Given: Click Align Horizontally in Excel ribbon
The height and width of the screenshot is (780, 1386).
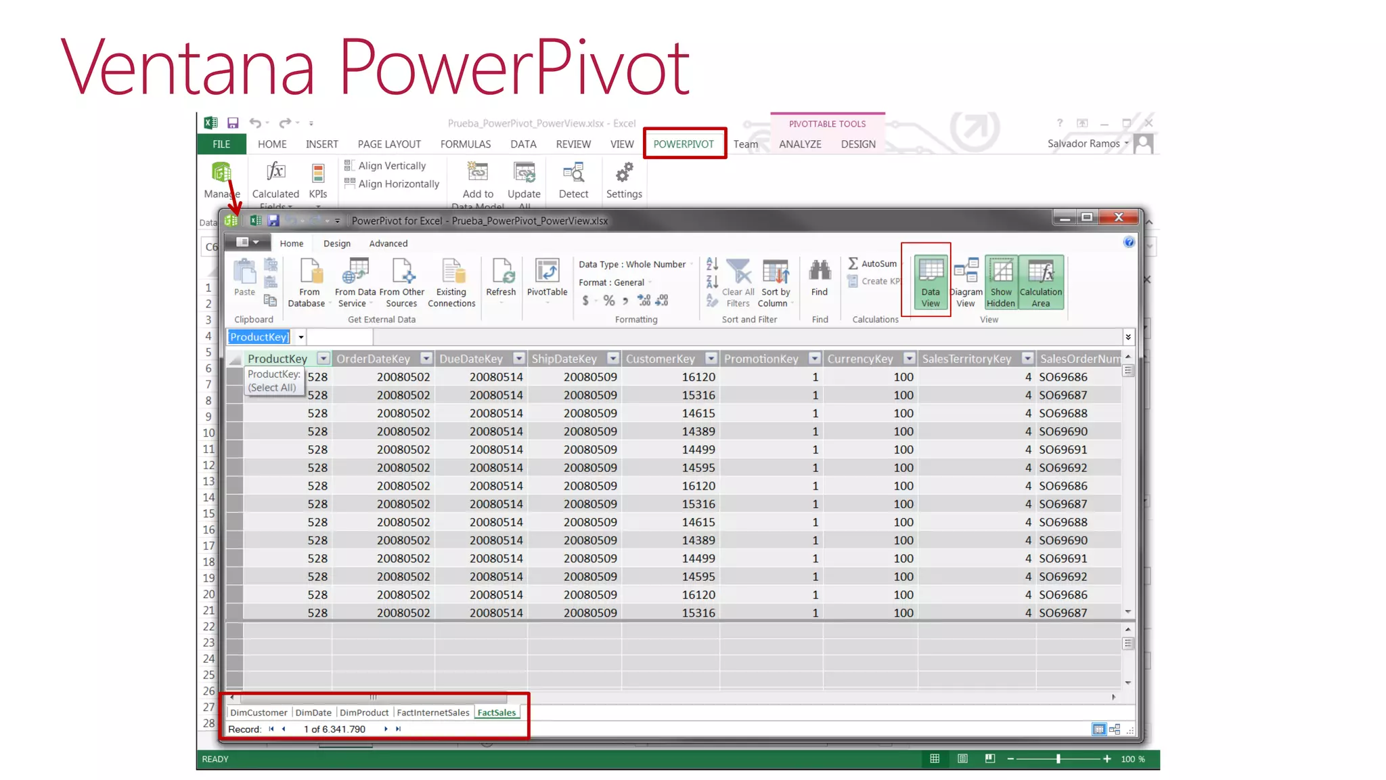Looking at the screenshot, I should tap(392, 184).
